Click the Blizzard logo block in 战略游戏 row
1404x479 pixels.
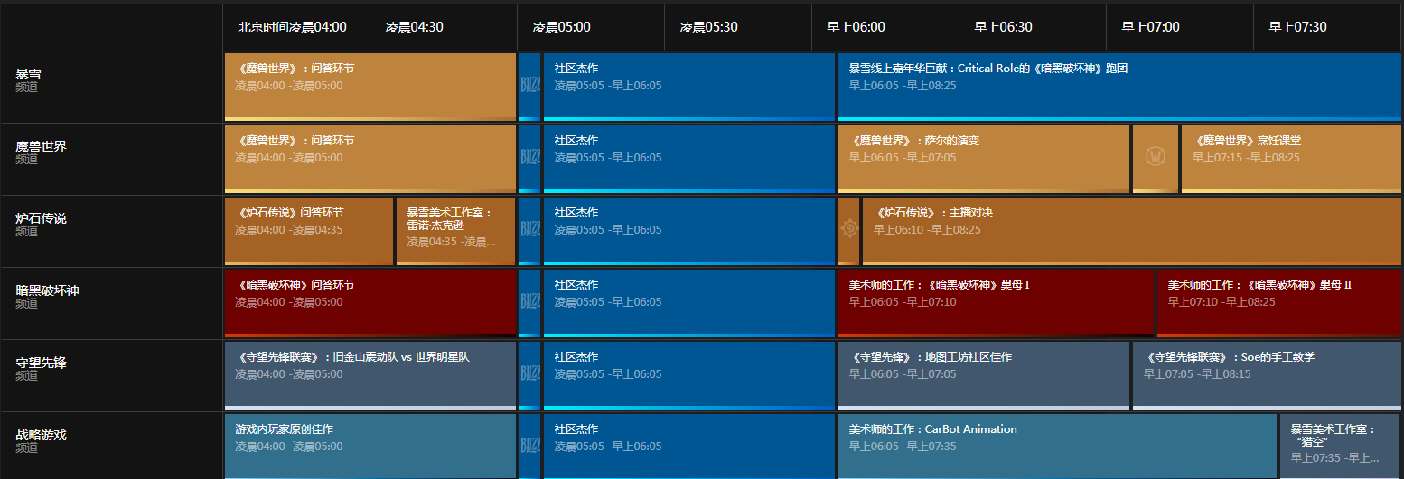coord(529,446)
